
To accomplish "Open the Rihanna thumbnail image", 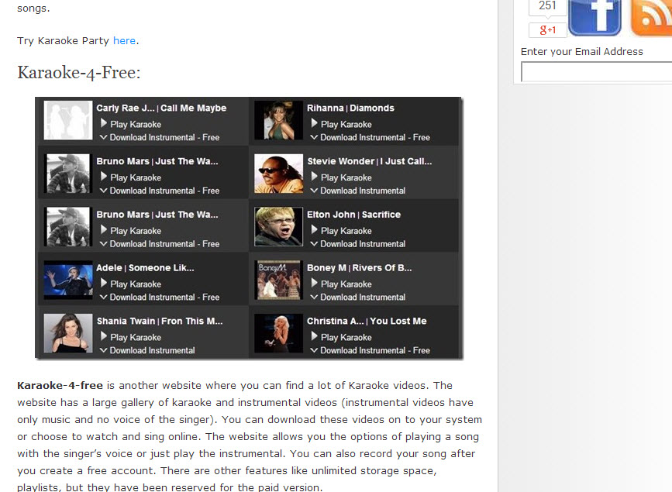I will tap(278, 120).
